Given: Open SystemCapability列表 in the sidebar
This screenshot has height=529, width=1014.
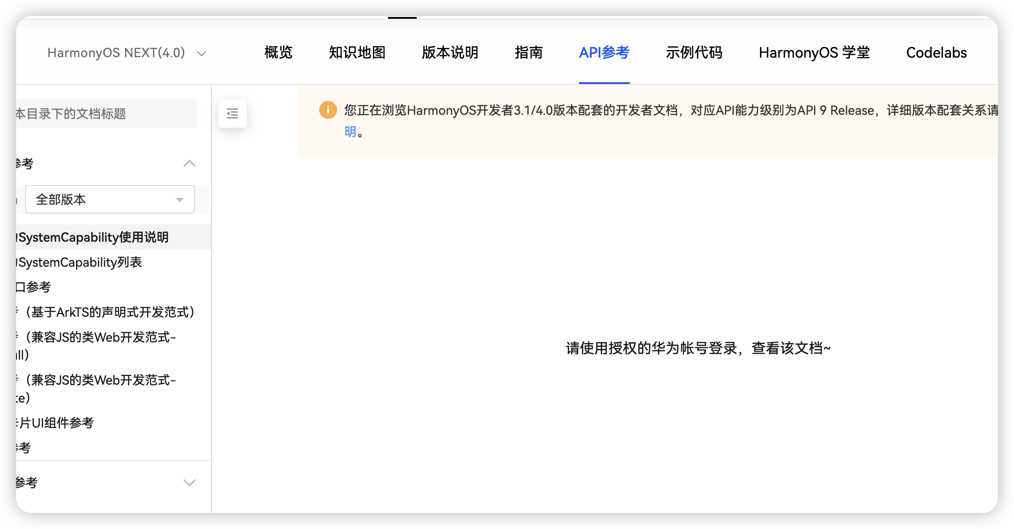Looking at the screenshot, I should [79, 262].
